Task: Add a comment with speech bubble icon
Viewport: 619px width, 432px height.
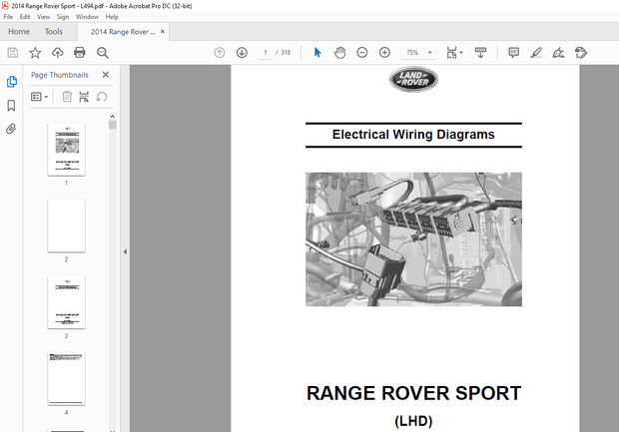Action: pyautogui.click(x=513, y=52)
